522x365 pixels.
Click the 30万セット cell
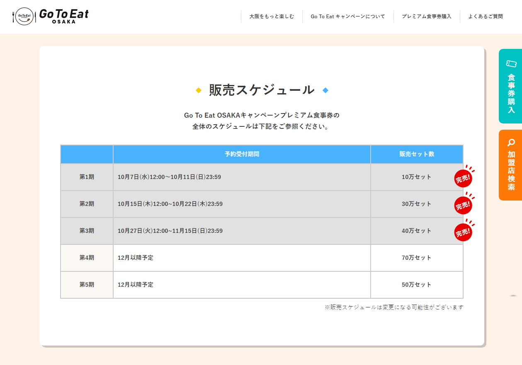pyautogui.click(x=417, y=204)
